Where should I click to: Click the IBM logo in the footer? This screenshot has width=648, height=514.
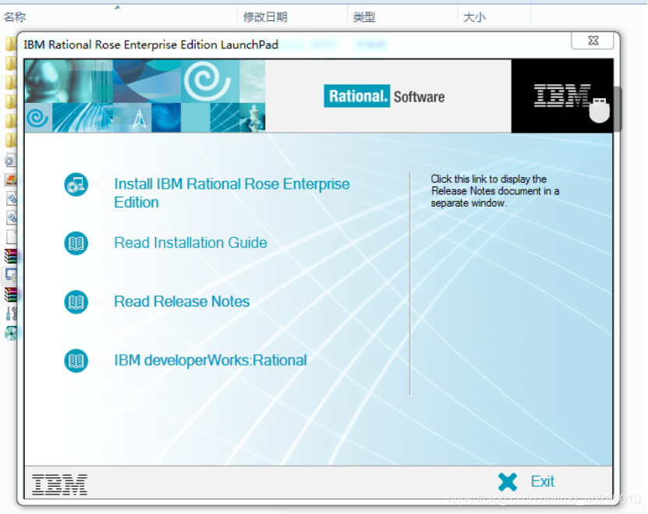(x=59, y=484)
